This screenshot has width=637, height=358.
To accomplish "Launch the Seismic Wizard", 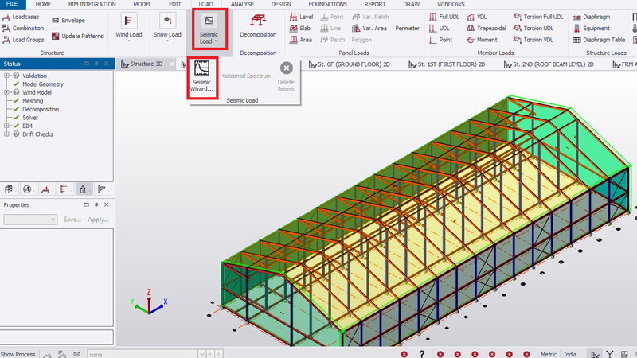I will 202,77.
